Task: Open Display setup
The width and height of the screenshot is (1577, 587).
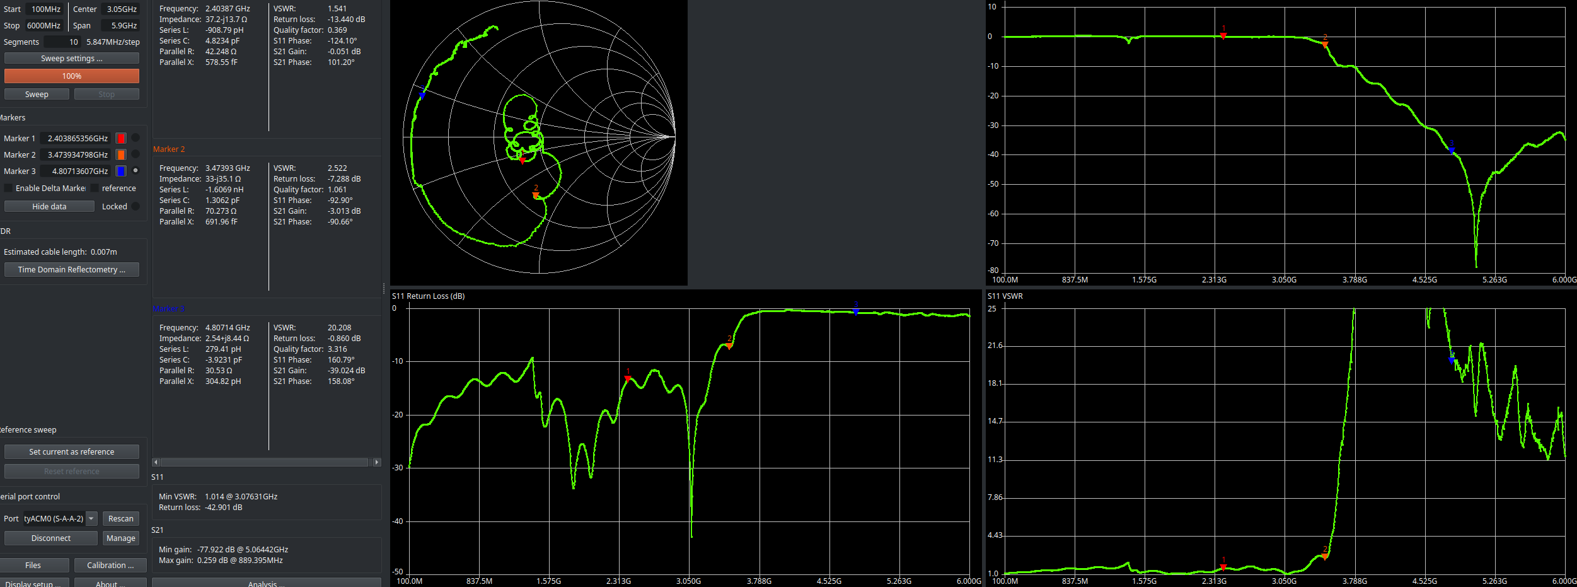Action: (33, 583)
